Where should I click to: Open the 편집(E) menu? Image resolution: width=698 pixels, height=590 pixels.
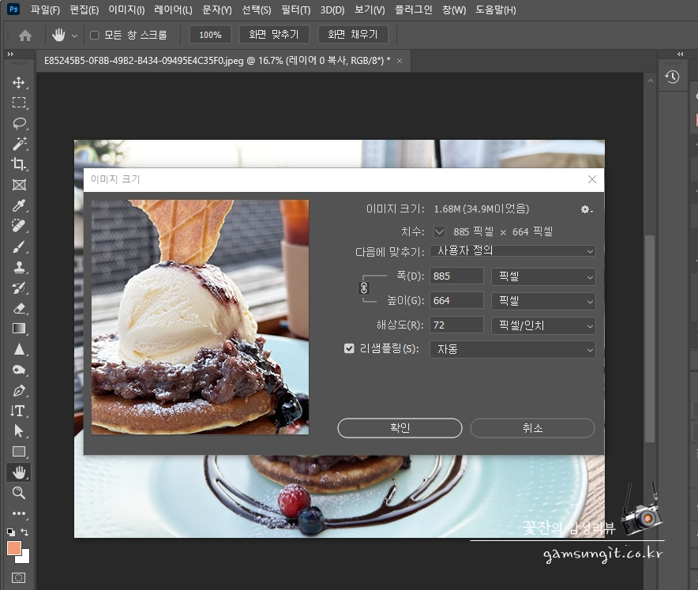84,9
